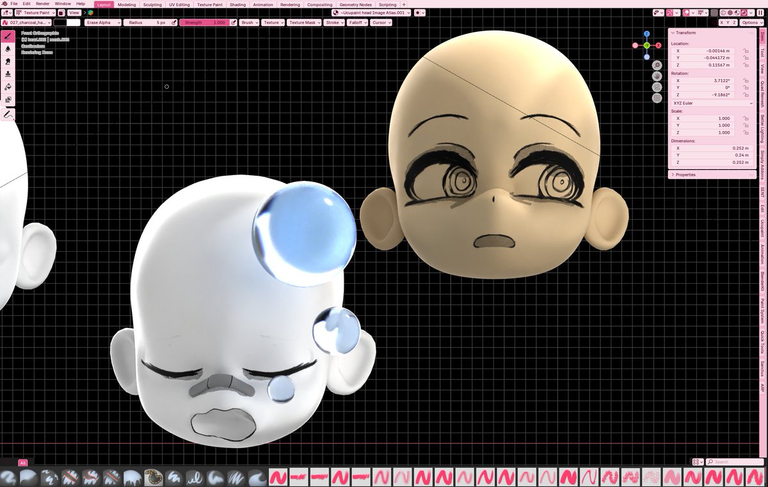The height and width of the screenshot is (487, 768).
Task: Toggle Scale Y lock
Action: point(746,125)
